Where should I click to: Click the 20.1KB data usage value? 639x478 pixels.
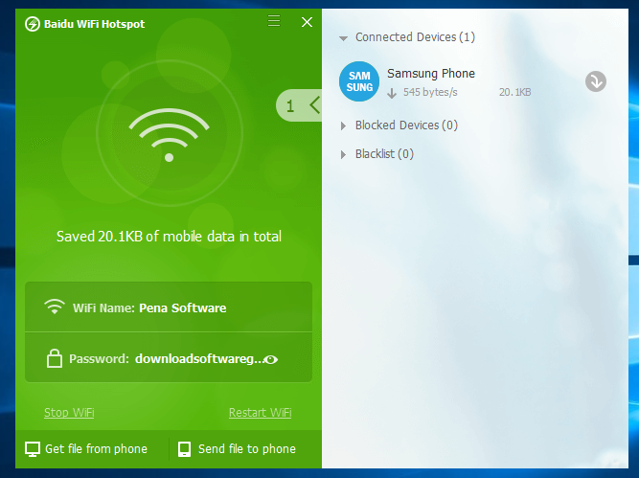coord(514,93)
